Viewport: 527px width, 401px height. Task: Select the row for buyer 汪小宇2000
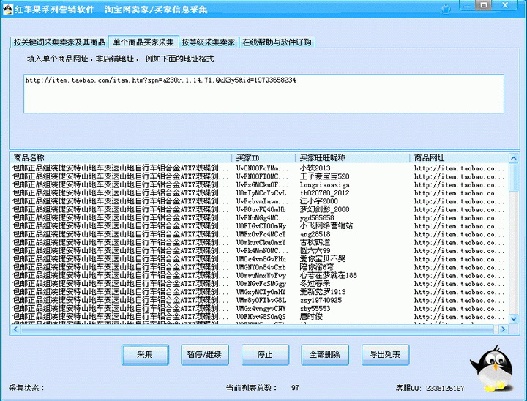coord(260,201)
